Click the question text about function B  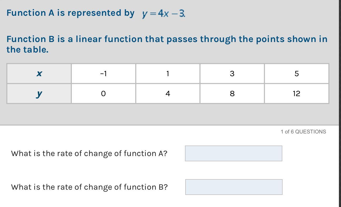coord(89,187)
